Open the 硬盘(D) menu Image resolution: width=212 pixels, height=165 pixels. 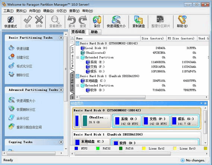coord(48,11)
